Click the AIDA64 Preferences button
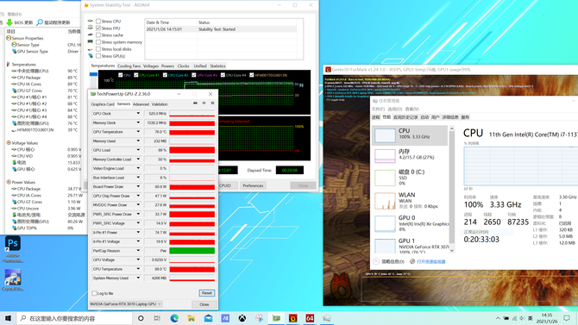Screen dimensions: 578x325 [253, 185]
